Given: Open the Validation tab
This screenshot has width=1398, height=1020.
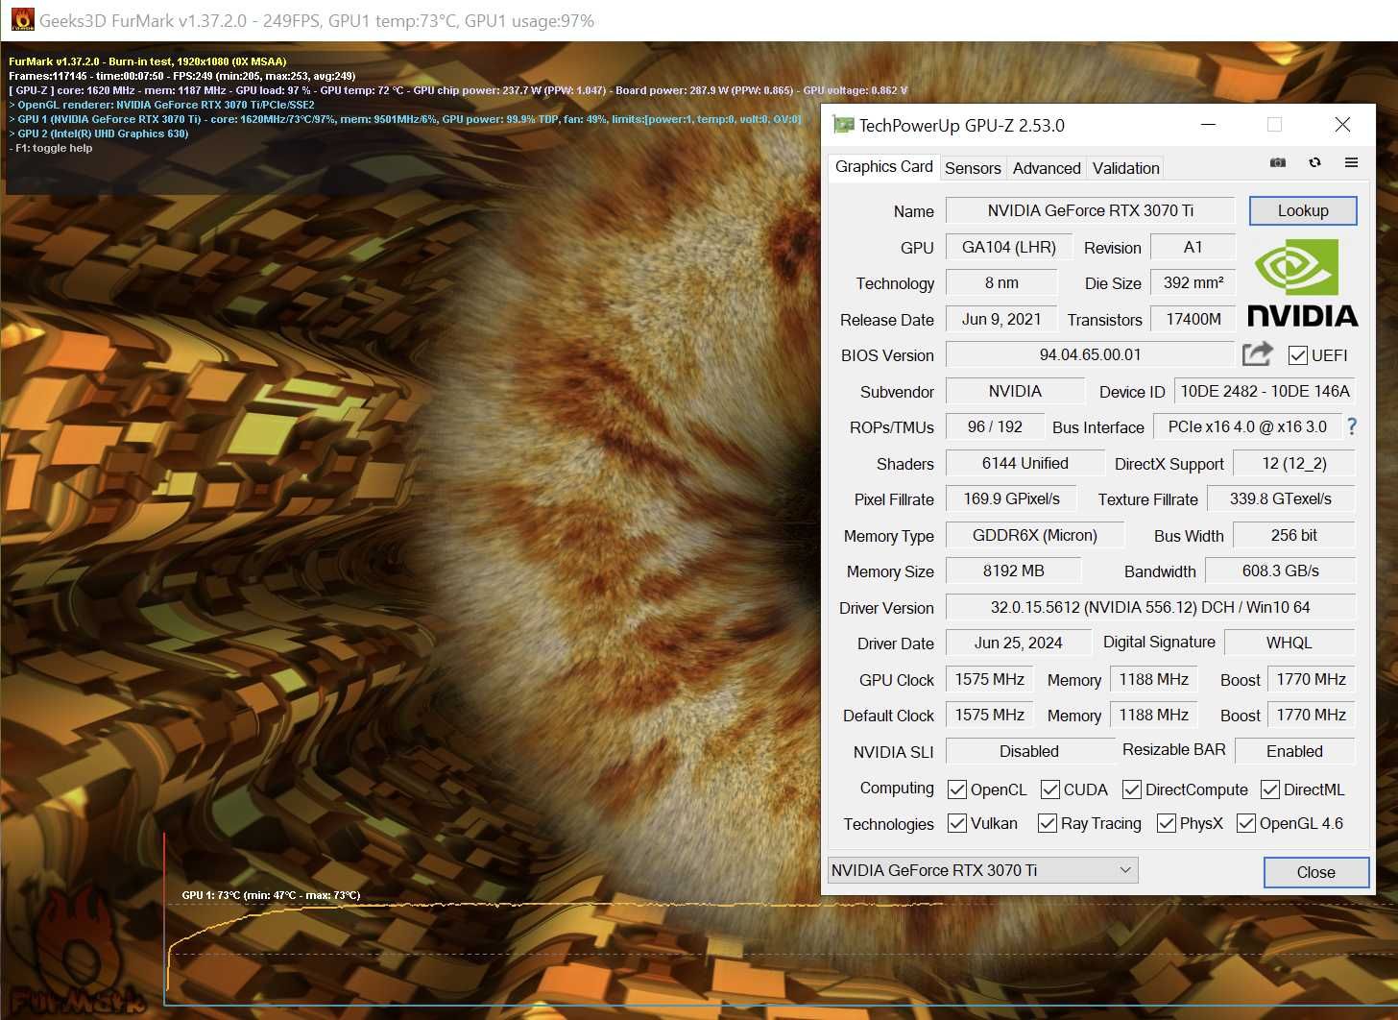Looking at the screenshot, I should click(1125, 168).
